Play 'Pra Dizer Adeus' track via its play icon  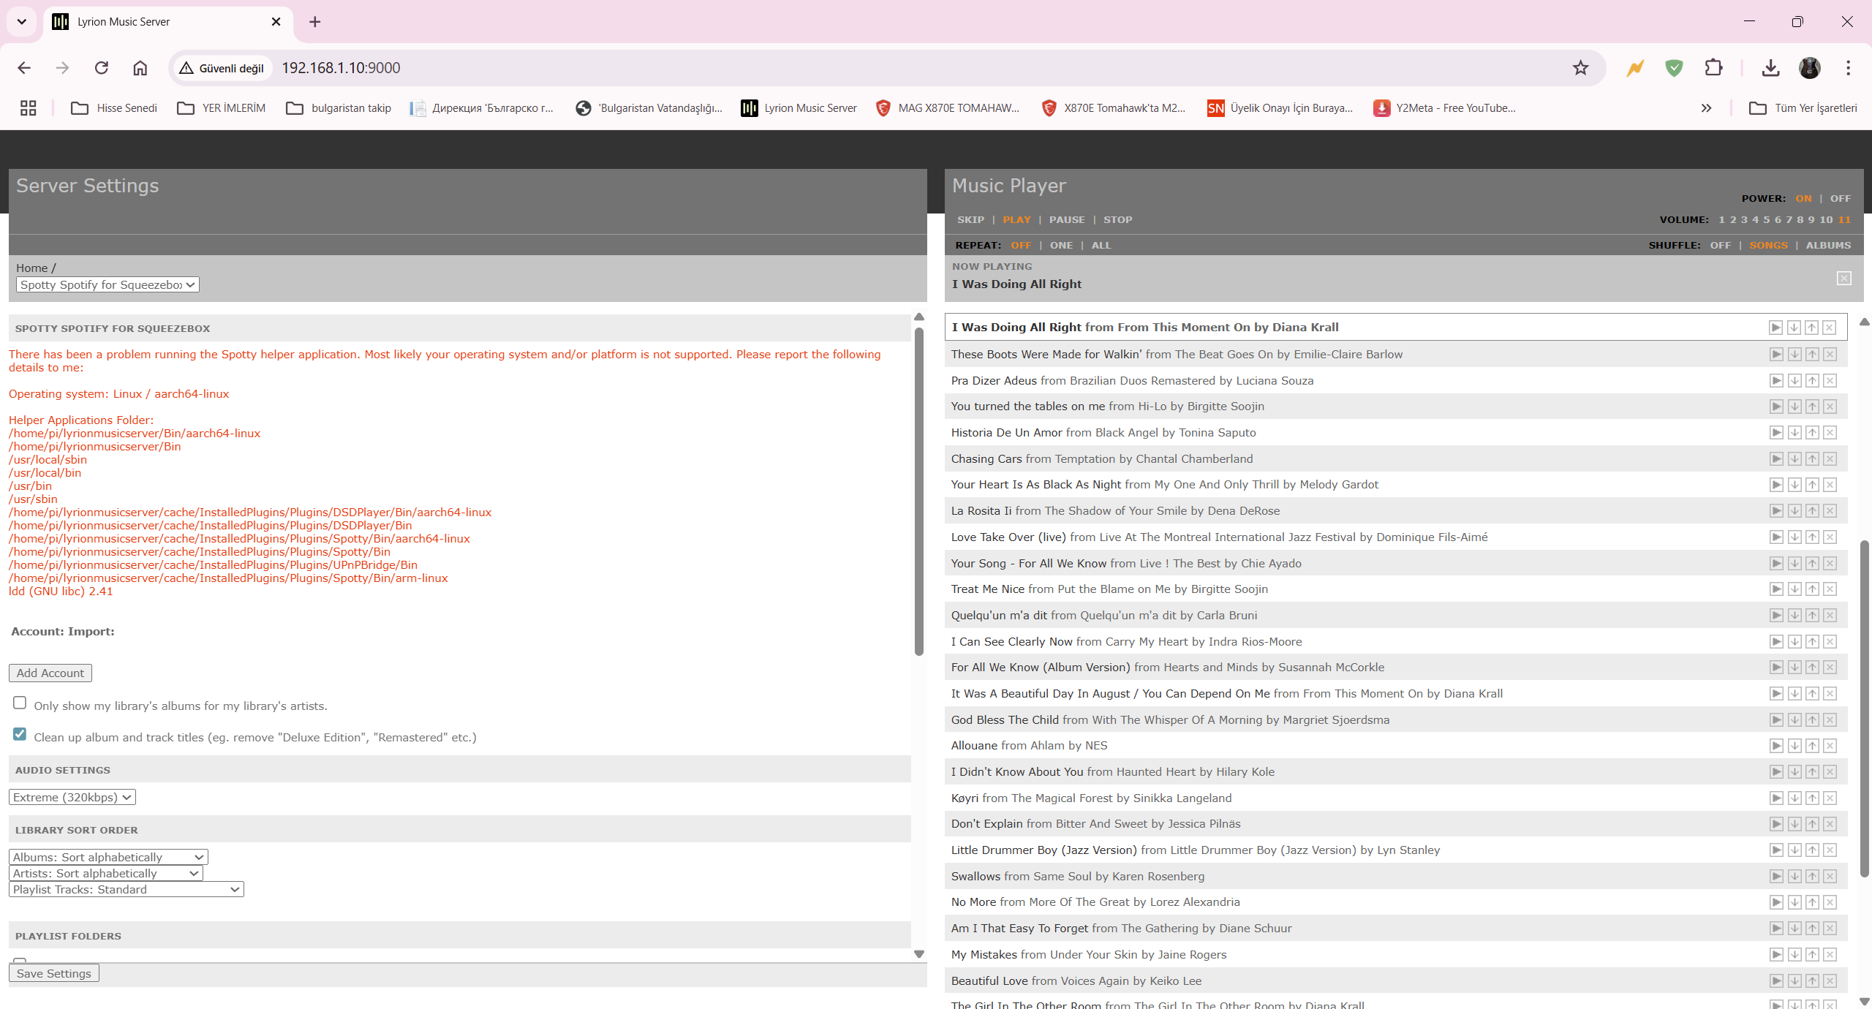pos(1775,380)
